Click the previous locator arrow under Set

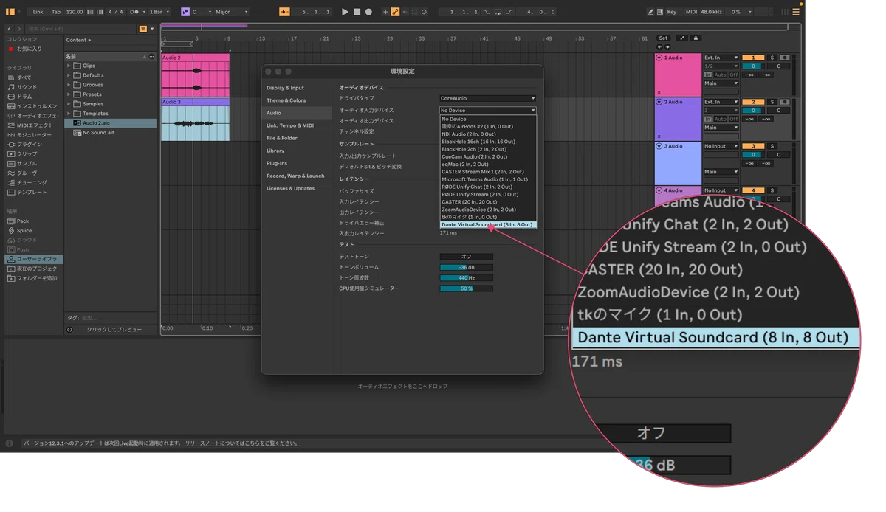[x=659, y=47]
